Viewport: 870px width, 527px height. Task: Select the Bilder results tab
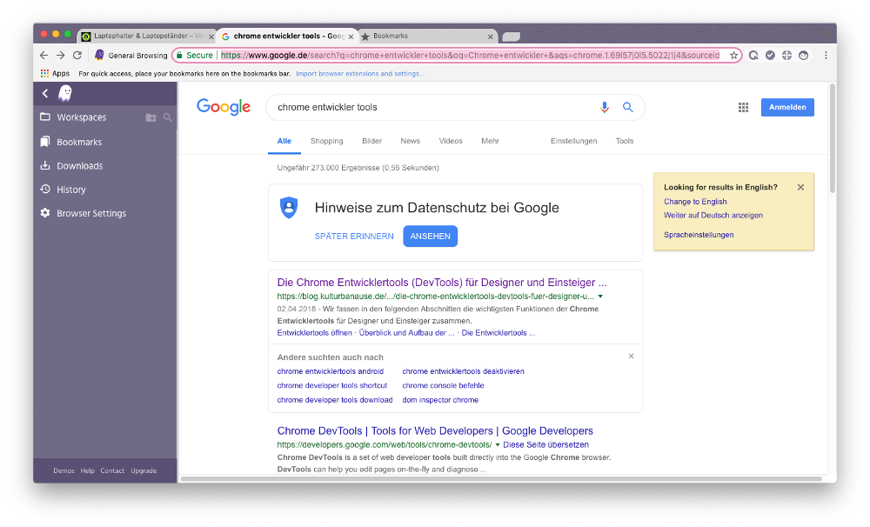pos(371,141)
